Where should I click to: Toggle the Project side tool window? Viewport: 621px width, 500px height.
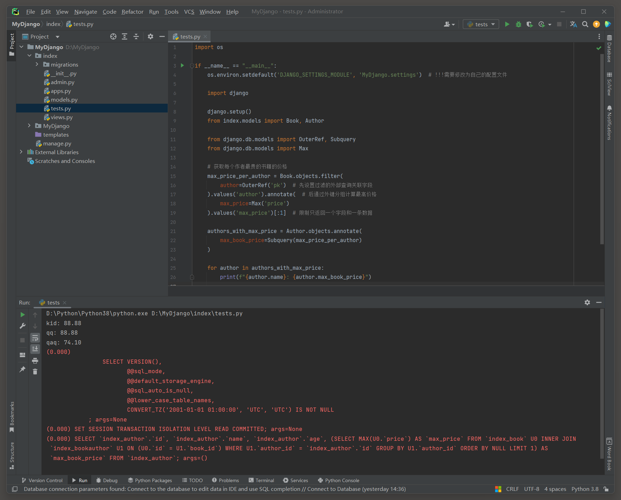[12, 45]
